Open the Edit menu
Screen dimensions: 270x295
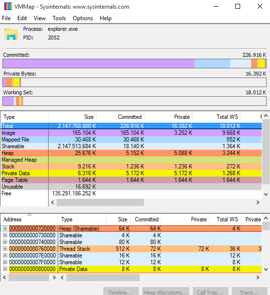pyautogui.click(x=22, y=18)
